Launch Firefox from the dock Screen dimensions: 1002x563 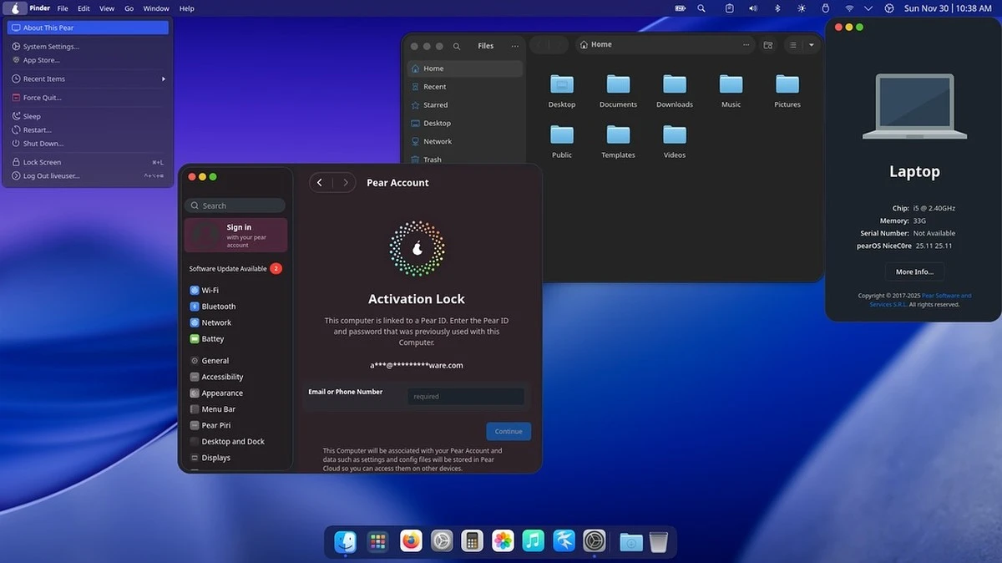click(x=410, y=540)
